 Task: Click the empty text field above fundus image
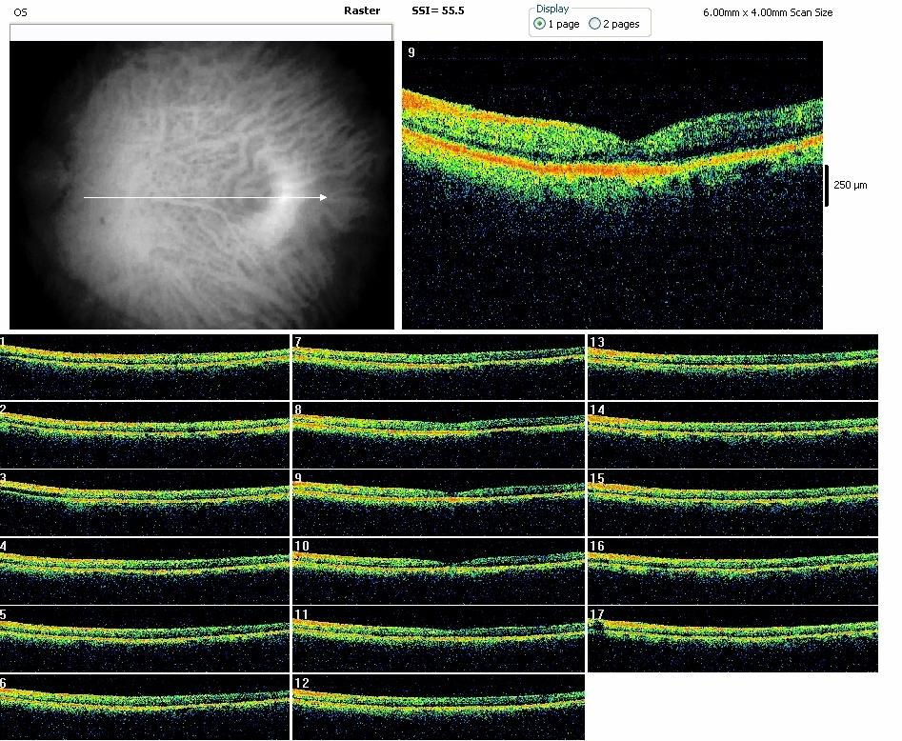coord(200,32)
